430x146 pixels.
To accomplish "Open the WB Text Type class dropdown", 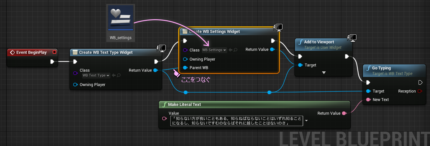I will [96, 75].
